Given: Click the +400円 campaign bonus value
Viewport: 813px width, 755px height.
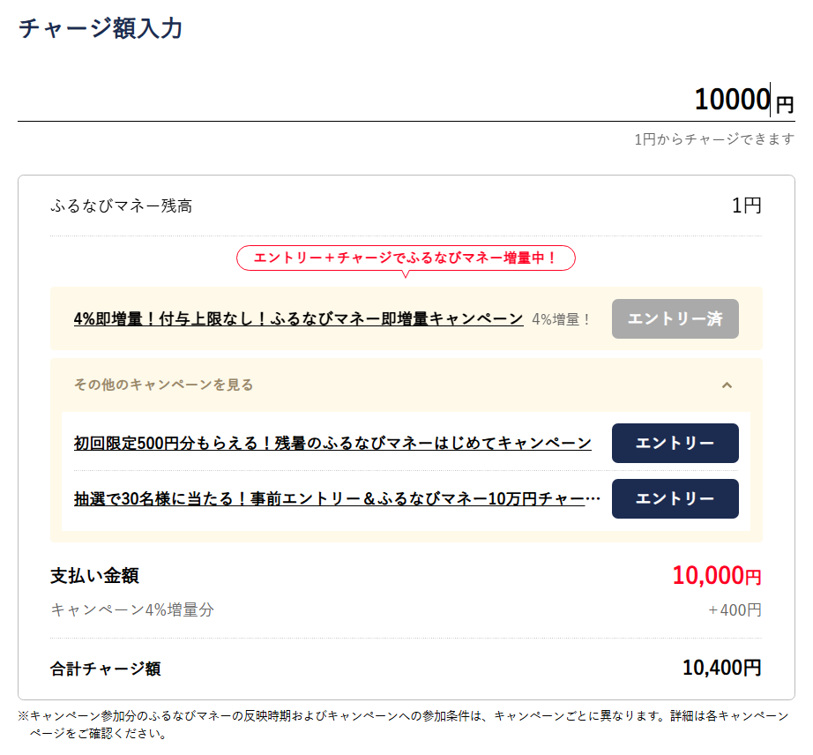Looking at the screenshot, I should click(735, 609).
